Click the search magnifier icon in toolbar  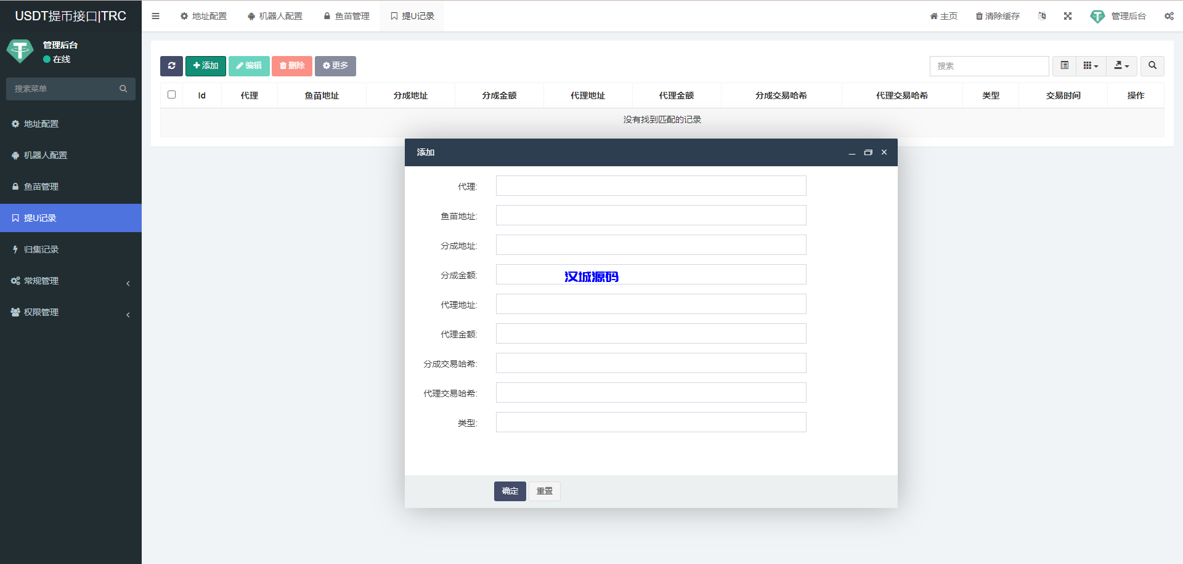coord(1152,66)
